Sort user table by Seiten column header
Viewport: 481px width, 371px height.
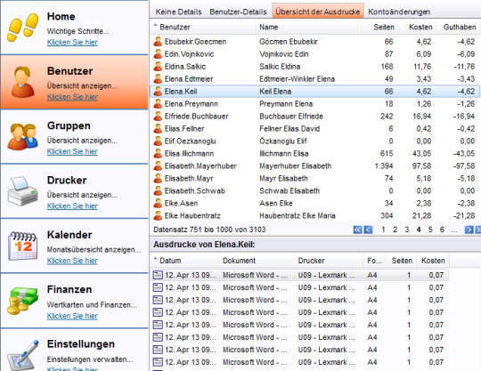click(x=379, y=27)
